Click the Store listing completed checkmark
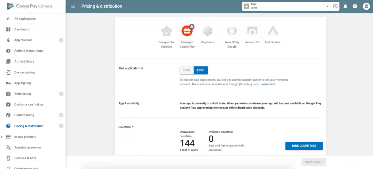Viewport: 373px width, 169px height. point(61,94)
